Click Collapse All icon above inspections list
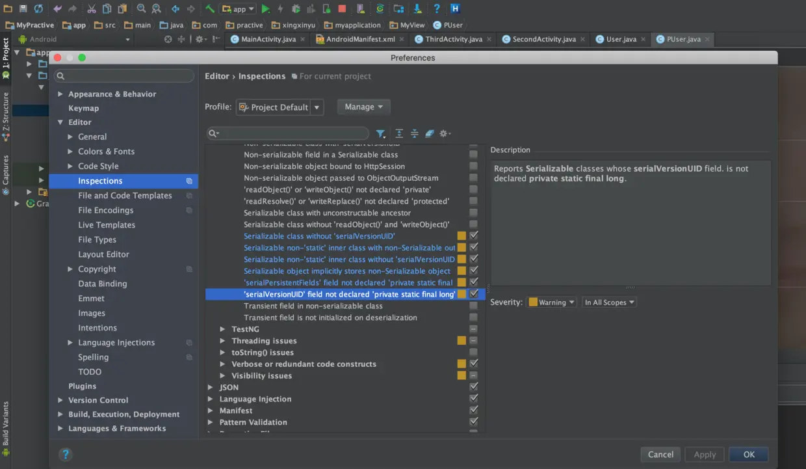Image resolution: width=806 pixels, height=469 pixels. tap(414, 133)
